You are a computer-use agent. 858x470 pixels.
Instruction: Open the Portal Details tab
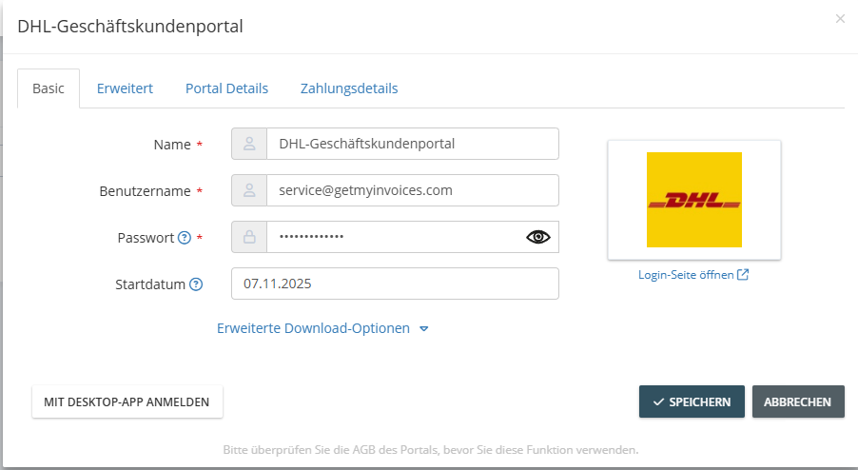pyautogui.click(x=226, y=88)
